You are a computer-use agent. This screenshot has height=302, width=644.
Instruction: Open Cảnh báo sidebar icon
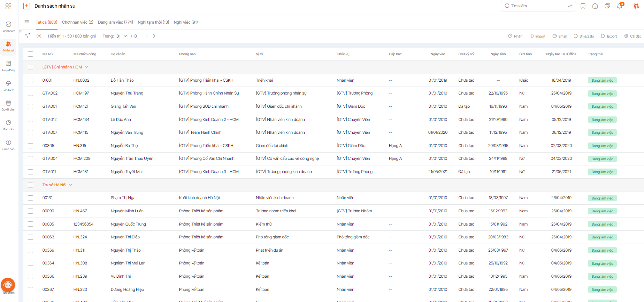8,145
